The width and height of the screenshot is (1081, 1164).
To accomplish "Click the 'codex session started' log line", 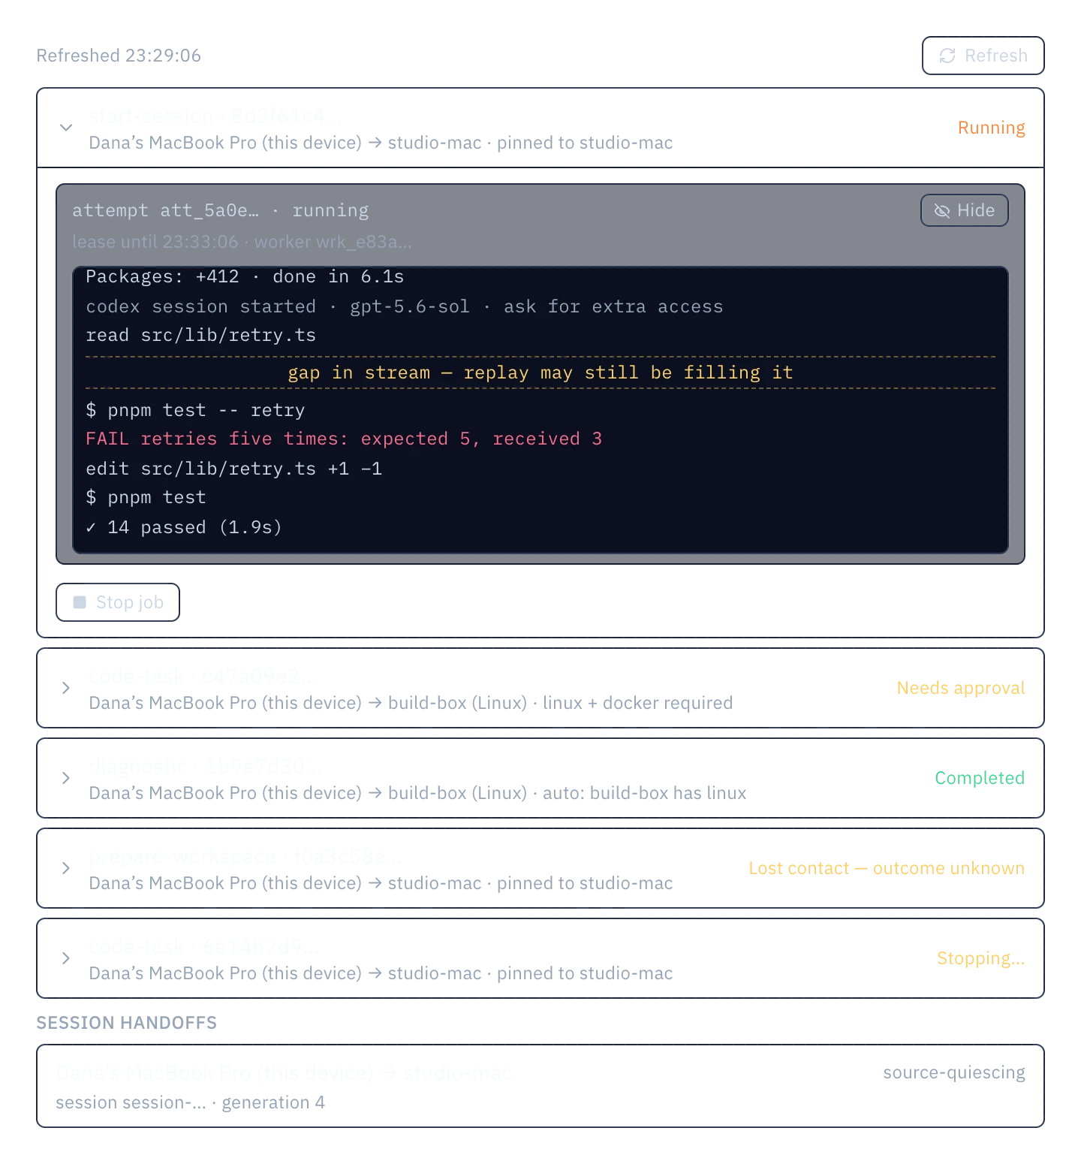I will (x=405, y=306).
